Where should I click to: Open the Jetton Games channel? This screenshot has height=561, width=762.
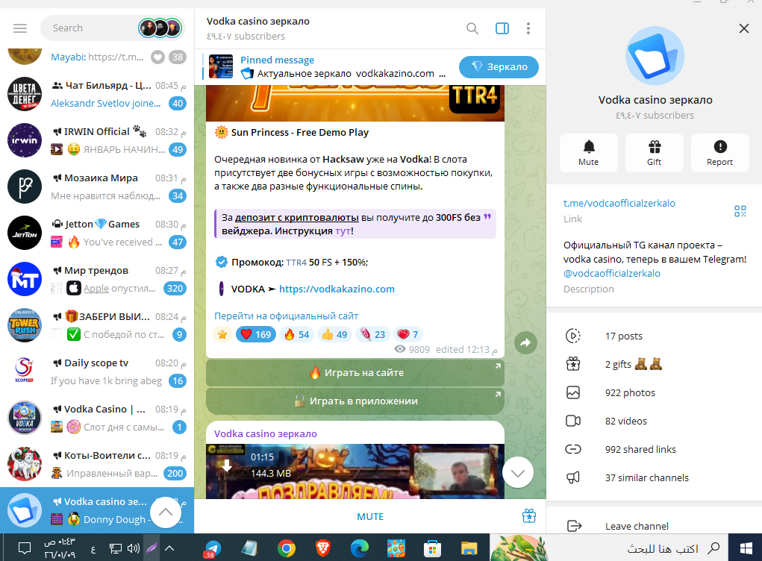[97, 233]
